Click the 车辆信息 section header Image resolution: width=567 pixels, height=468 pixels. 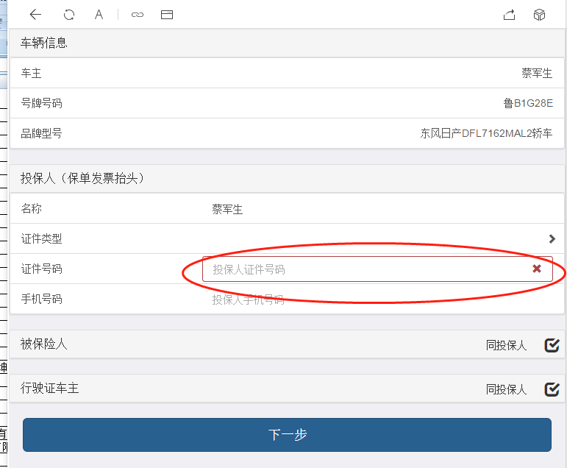point(287,43)
